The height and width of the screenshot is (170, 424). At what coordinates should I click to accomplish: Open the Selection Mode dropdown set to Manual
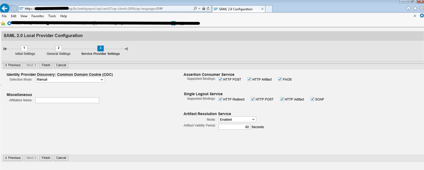70,80
